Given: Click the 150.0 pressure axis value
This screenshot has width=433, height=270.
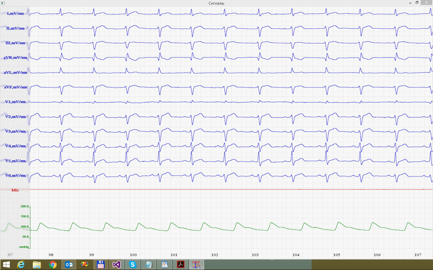Looking at the screenshot, I should [x=24, y=216].
